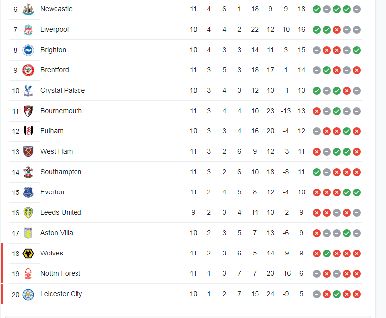The image size is (386, 318).
Task: Click Wolves' points value of 9
Action: (301, 253)
